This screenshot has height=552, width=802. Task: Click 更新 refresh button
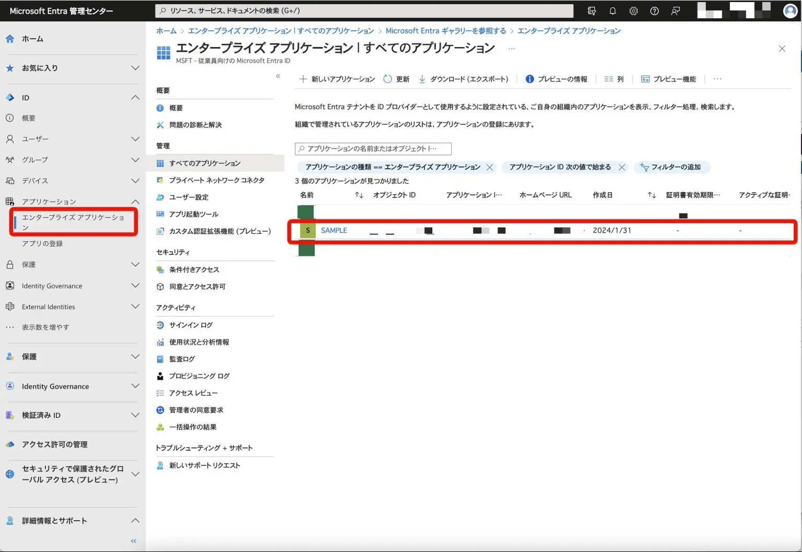click(x=396, y=79)
